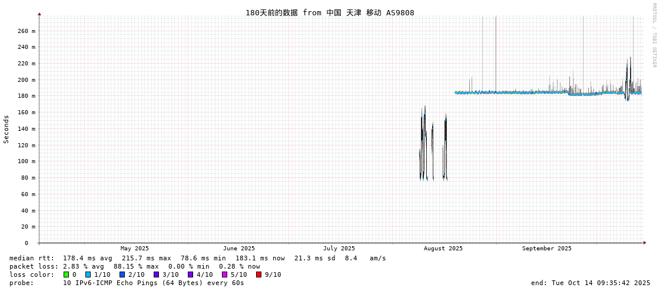Click the packet loss statistics line
This screenshot has height=291, width=660.
pyautogui.click(x=135, y=266)
